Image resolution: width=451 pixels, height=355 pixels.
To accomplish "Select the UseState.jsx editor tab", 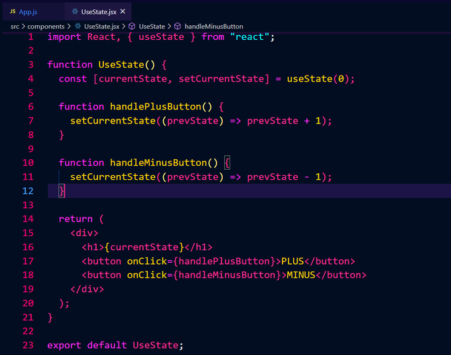I will pyautogui.click(x=99, y=12).
